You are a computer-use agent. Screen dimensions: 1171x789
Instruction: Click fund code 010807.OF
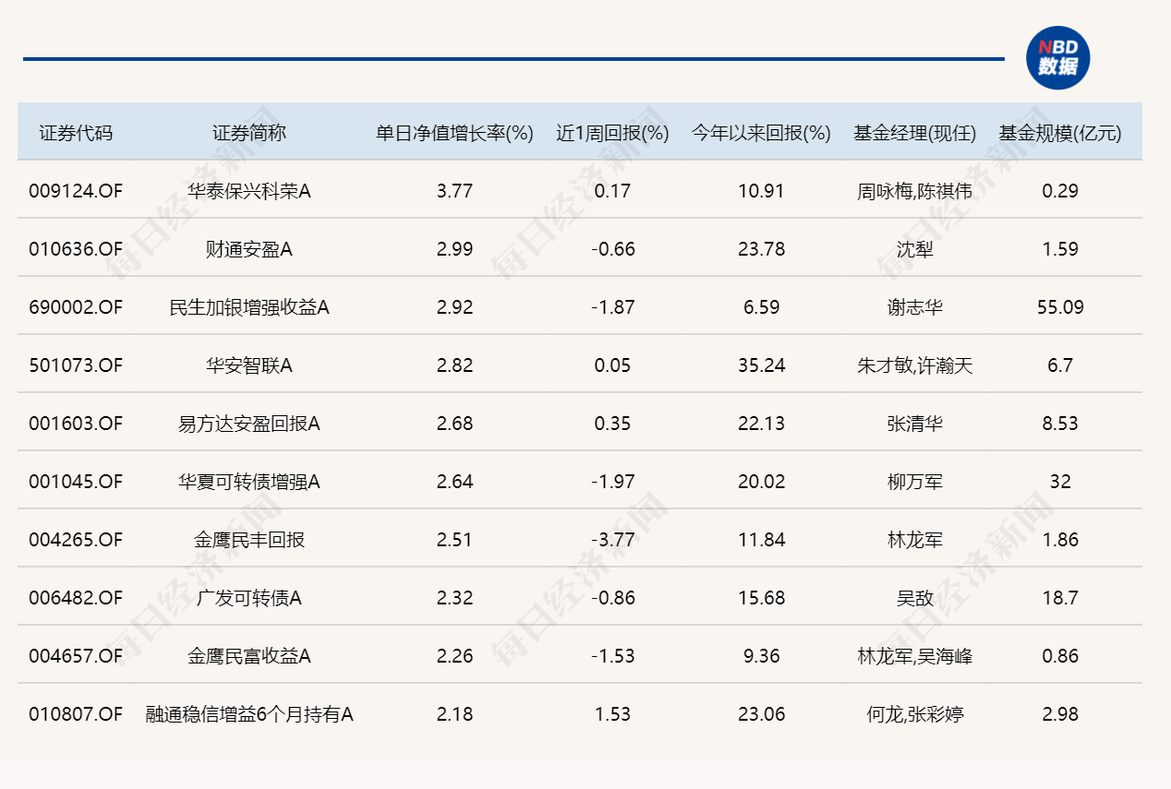(x=76, y=714)
